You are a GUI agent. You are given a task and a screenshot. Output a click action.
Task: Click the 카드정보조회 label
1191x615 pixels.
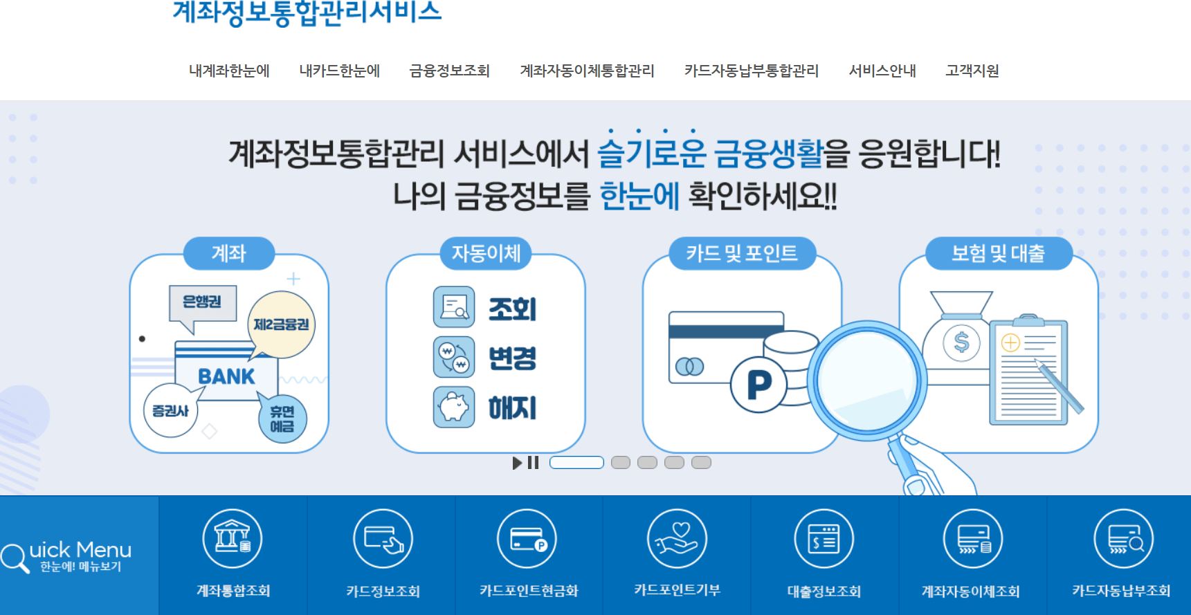pyautogui.click(x=383, y=591)
